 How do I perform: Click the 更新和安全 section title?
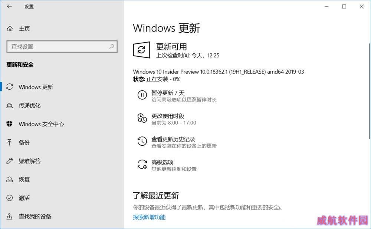20,65
